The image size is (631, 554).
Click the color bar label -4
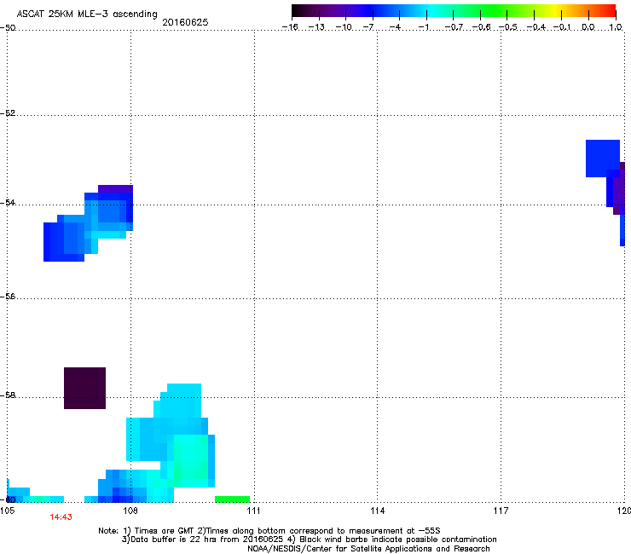[x=395, y=27]
